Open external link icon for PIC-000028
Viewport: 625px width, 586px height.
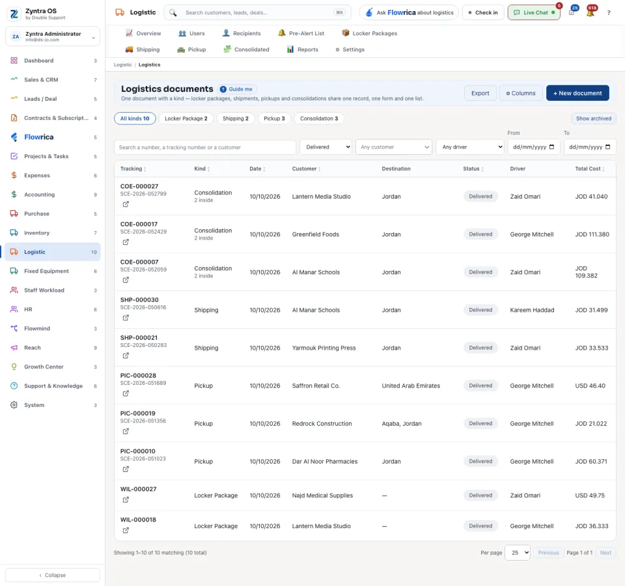pyautogui.click(x=126, y=393)
